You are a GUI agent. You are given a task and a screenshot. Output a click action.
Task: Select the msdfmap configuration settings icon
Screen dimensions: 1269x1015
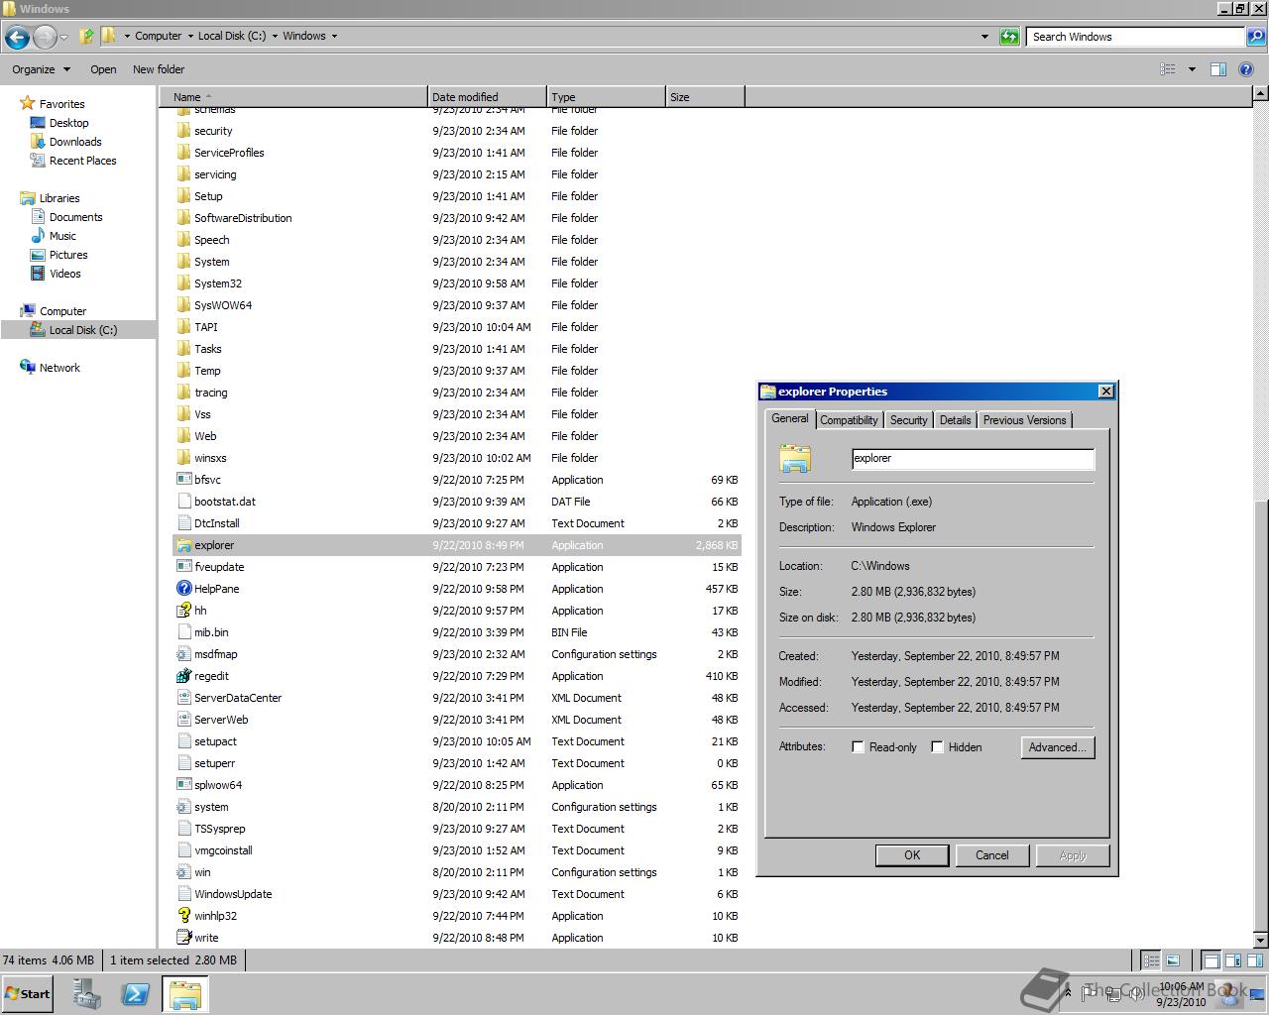[x=183, y=654]
